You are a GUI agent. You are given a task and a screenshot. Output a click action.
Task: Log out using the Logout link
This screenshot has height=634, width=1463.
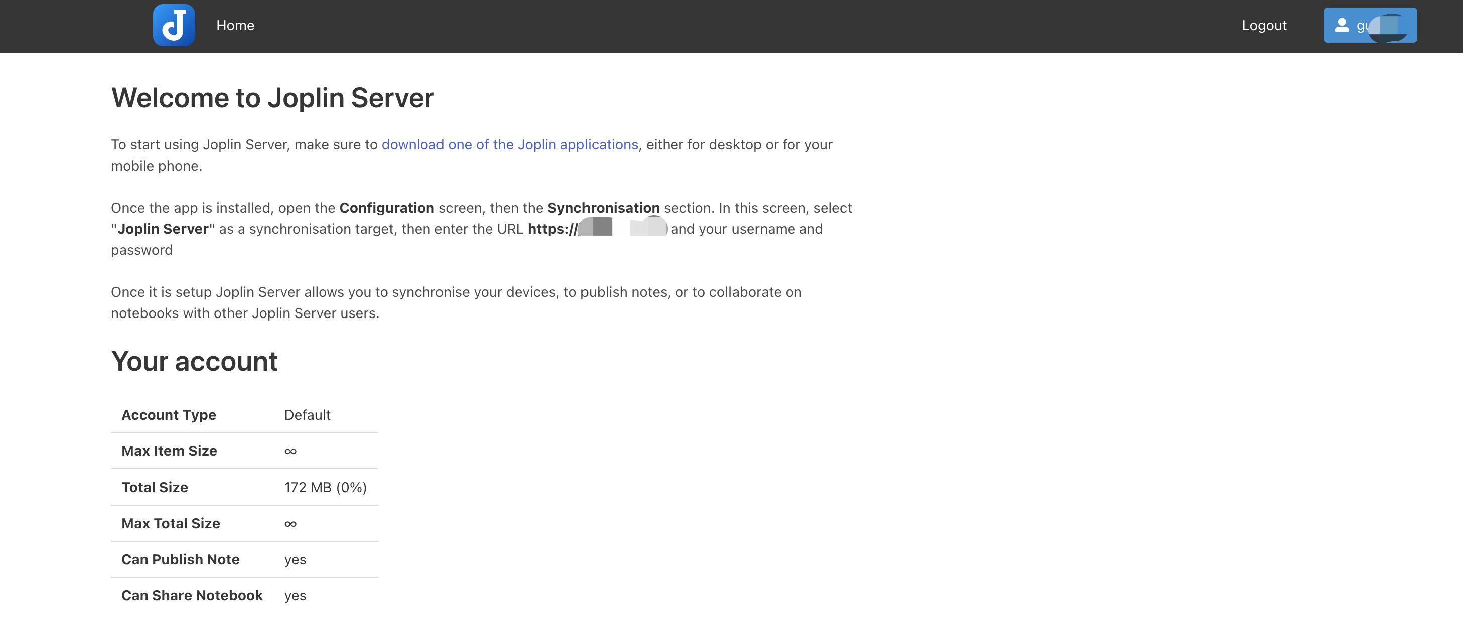[x=1264, y=26]
